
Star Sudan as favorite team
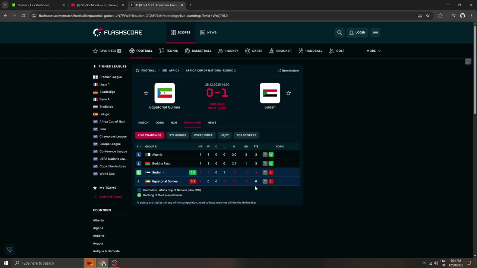click(288, 93)
